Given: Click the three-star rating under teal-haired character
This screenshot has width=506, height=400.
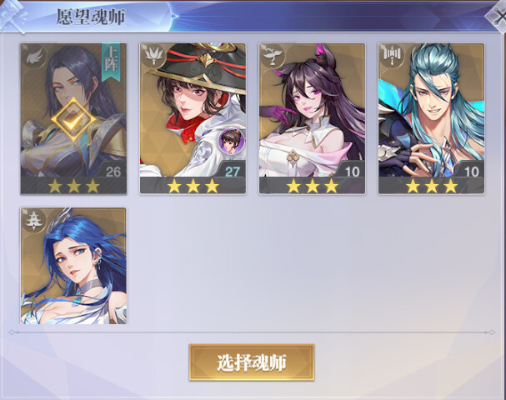Looking at the screenshot, I should 432,186.
